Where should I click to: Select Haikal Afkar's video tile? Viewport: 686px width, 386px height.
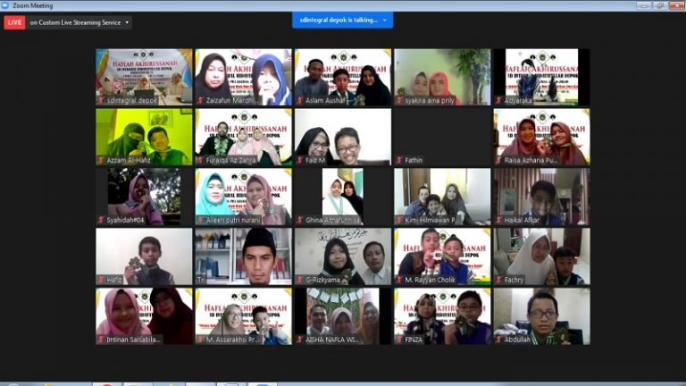[541, 197]
